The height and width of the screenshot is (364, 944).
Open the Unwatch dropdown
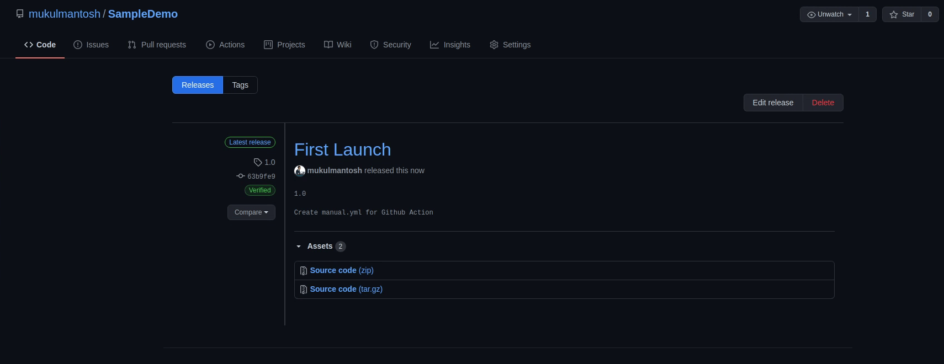tap(829, 14)
